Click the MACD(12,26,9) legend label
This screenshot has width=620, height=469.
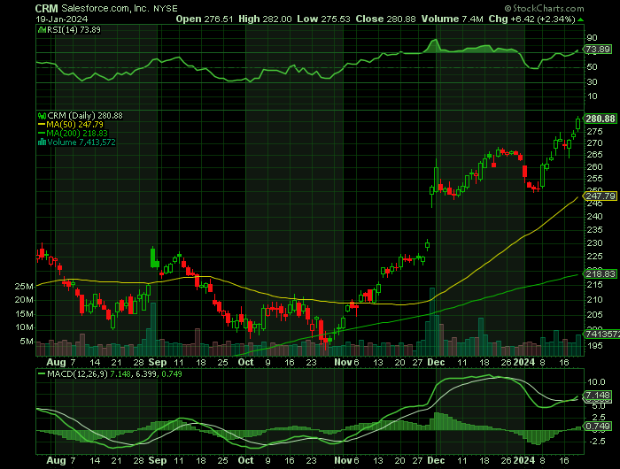pos(77,373)
